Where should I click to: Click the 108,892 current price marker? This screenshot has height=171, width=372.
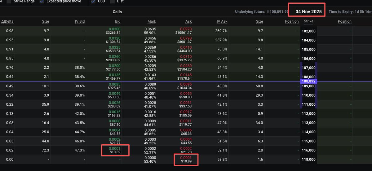point(308,81)
